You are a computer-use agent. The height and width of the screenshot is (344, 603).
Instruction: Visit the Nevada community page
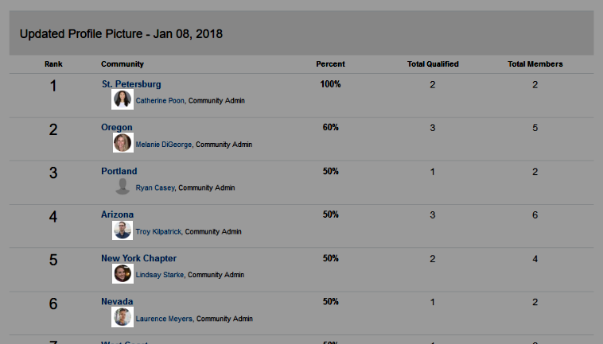117,301
